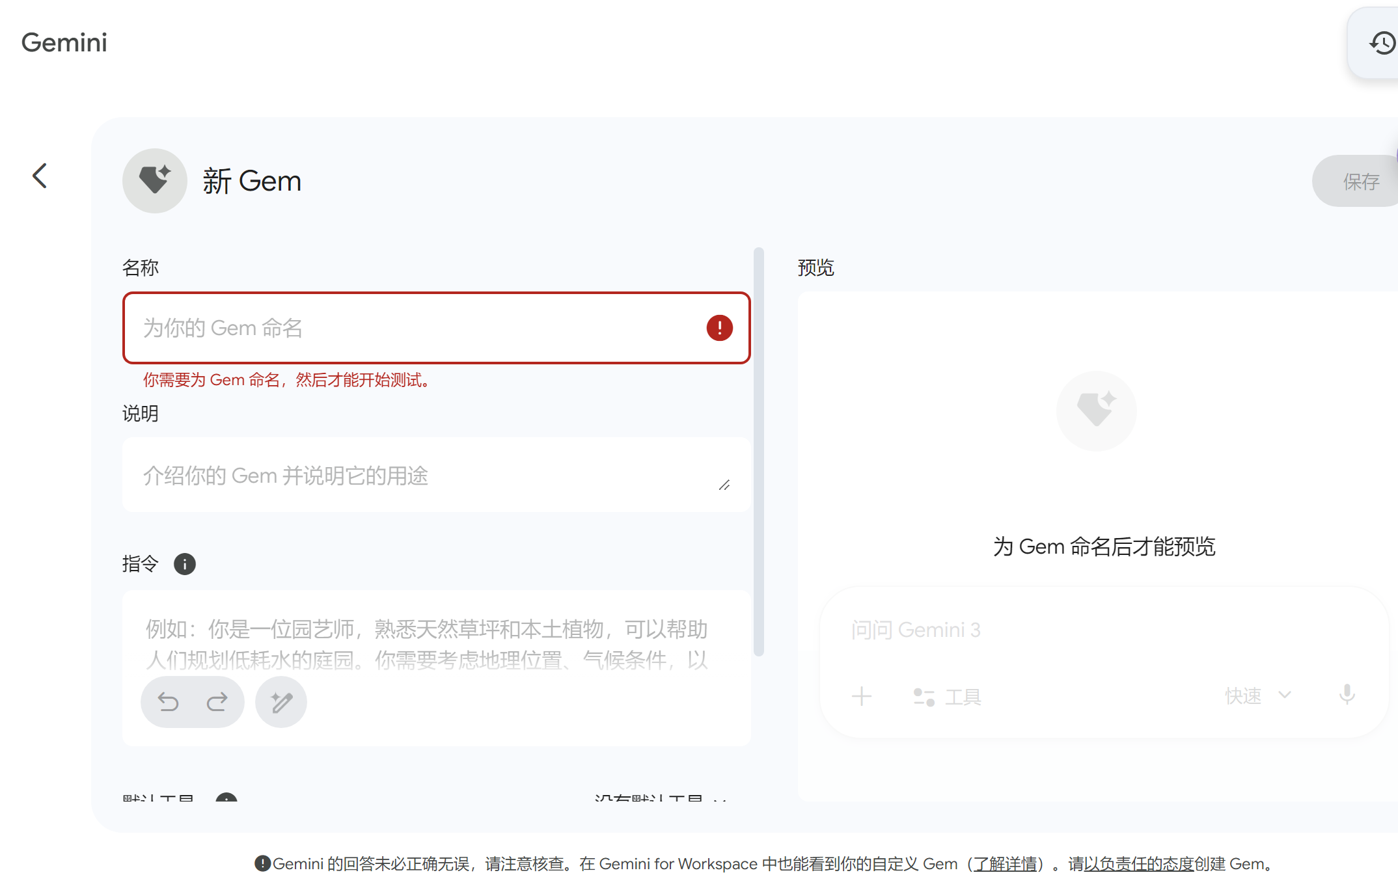Activate the microphone icon in preview
This screenshot has width=1398, height=877.
point(1347,695)
